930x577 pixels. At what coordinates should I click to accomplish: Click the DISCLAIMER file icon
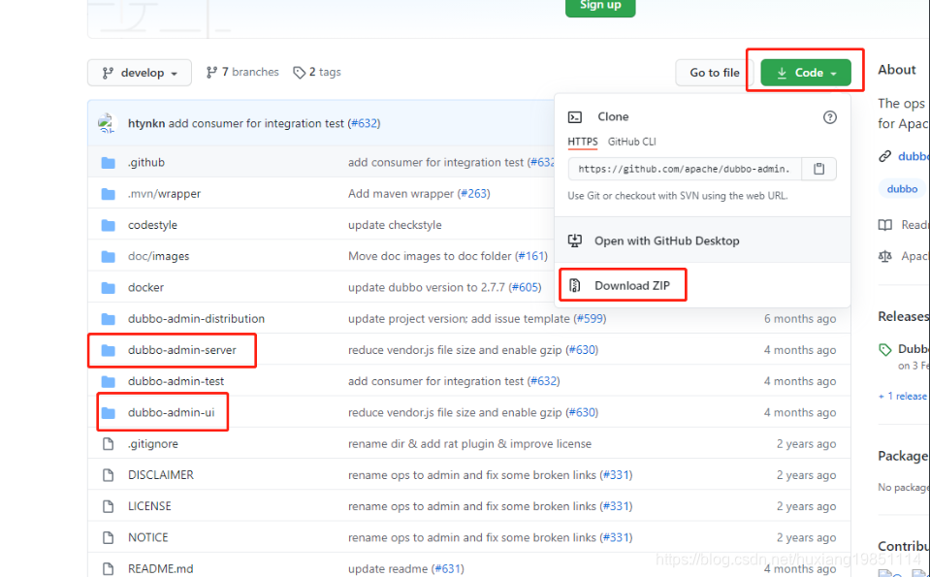coord(108,474)
